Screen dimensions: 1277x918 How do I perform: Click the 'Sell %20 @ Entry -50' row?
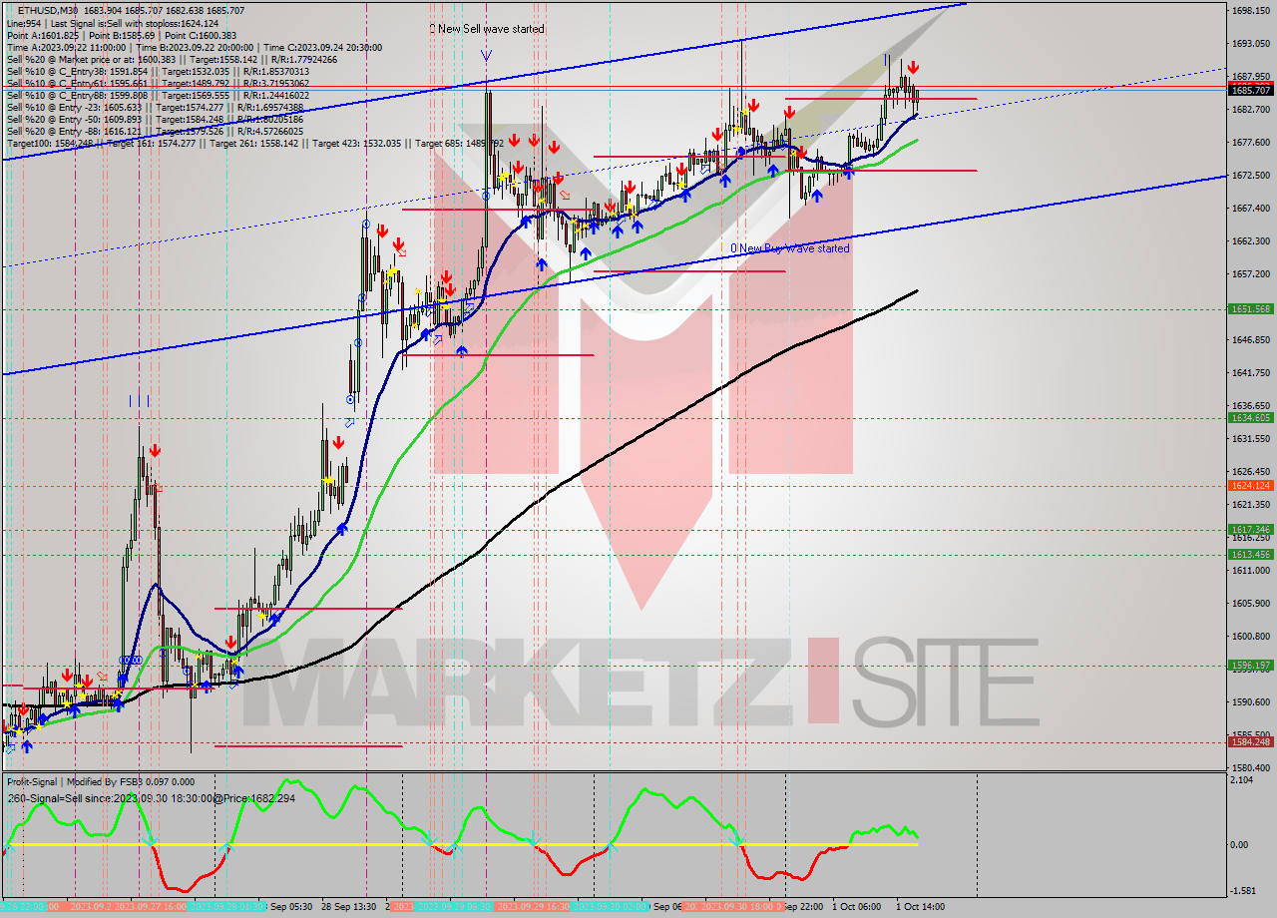pyautogui.click(x=158, y=119)
